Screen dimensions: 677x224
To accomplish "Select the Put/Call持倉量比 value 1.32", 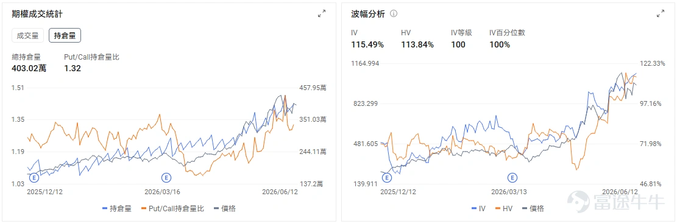I will click(x=73, y=68).
